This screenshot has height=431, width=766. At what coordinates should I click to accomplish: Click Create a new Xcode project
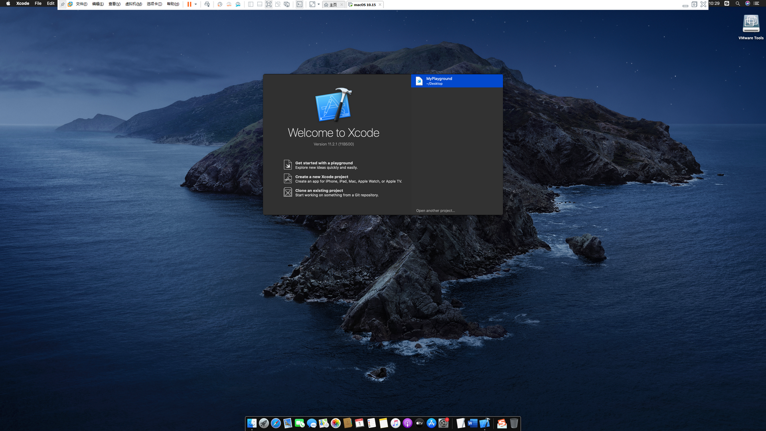coord(321,177)
